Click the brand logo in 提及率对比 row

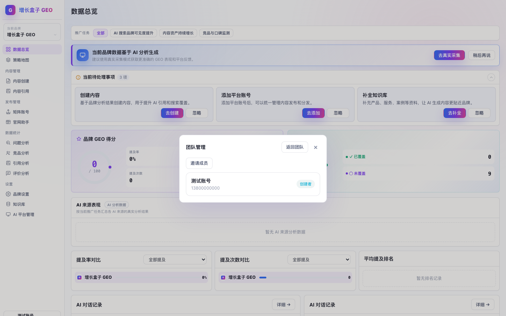[79, 277]
